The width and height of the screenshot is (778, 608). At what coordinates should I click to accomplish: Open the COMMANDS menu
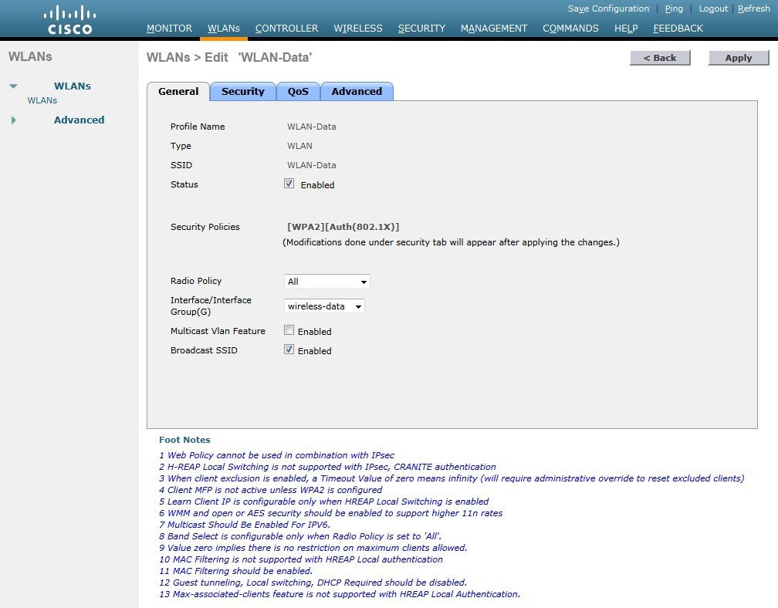point(570,28)
